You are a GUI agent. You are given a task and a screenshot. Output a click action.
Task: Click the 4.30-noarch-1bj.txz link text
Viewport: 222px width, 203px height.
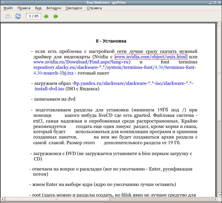point(53,73)
